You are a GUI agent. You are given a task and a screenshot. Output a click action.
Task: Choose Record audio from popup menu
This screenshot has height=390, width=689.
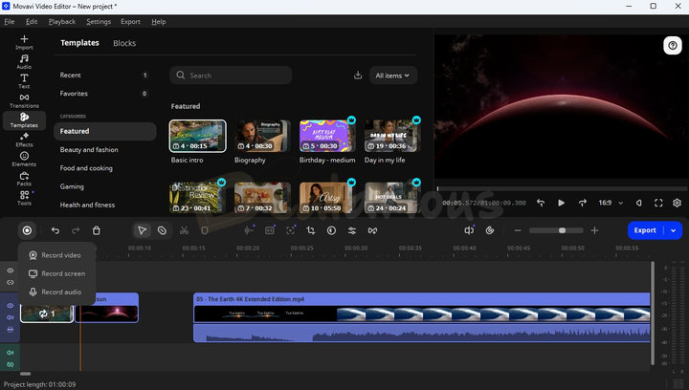click(56, 292)
